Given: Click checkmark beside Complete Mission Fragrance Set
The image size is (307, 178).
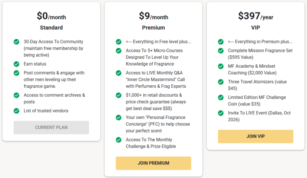Looking at the screenshot, I should [221, 51].
